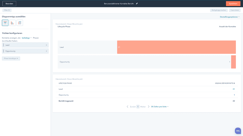Remove the Lead phase with its X

point(47,45)
